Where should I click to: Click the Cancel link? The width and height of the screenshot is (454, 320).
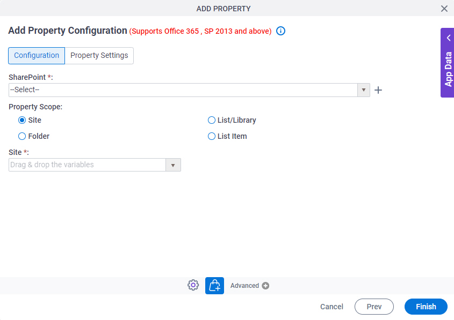click(332, 307)
